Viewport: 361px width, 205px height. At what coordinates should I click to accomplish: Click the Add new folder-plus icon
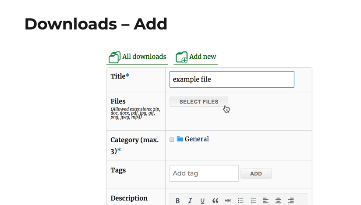pos(181,57)
